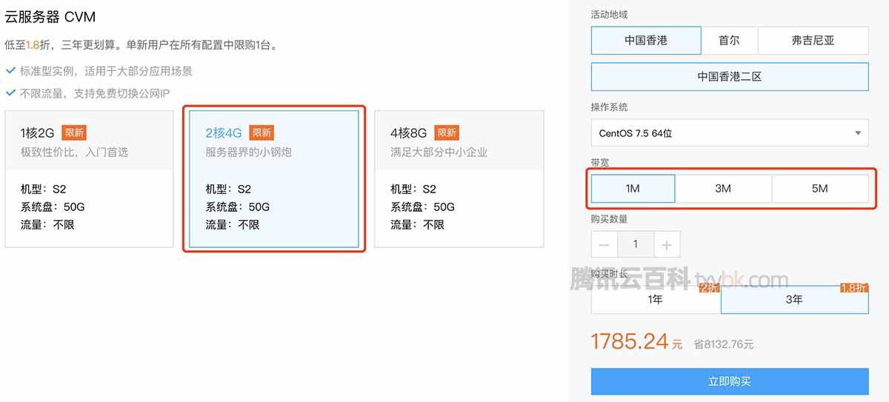Image resolution: width=889 pixels, height=402 pixels.
Task: Click the purchase quantity field showing 1
Action: pos(636,244)
